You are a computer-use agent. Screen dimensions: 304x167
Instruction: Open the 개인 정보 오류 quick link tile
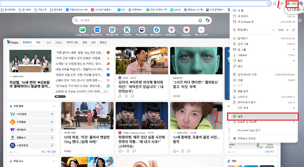(112, 31)
